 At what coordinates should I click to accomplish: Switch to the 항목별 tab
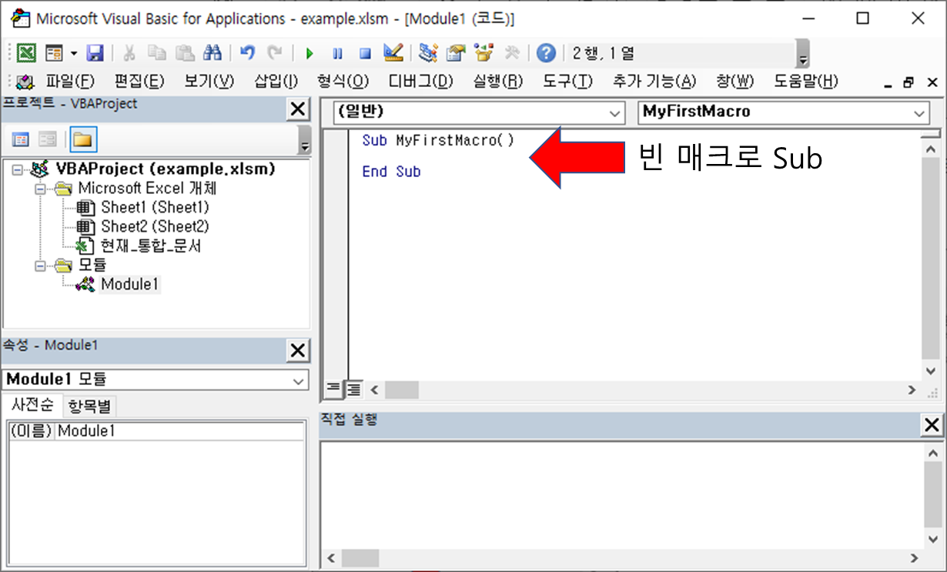[89, 406]
